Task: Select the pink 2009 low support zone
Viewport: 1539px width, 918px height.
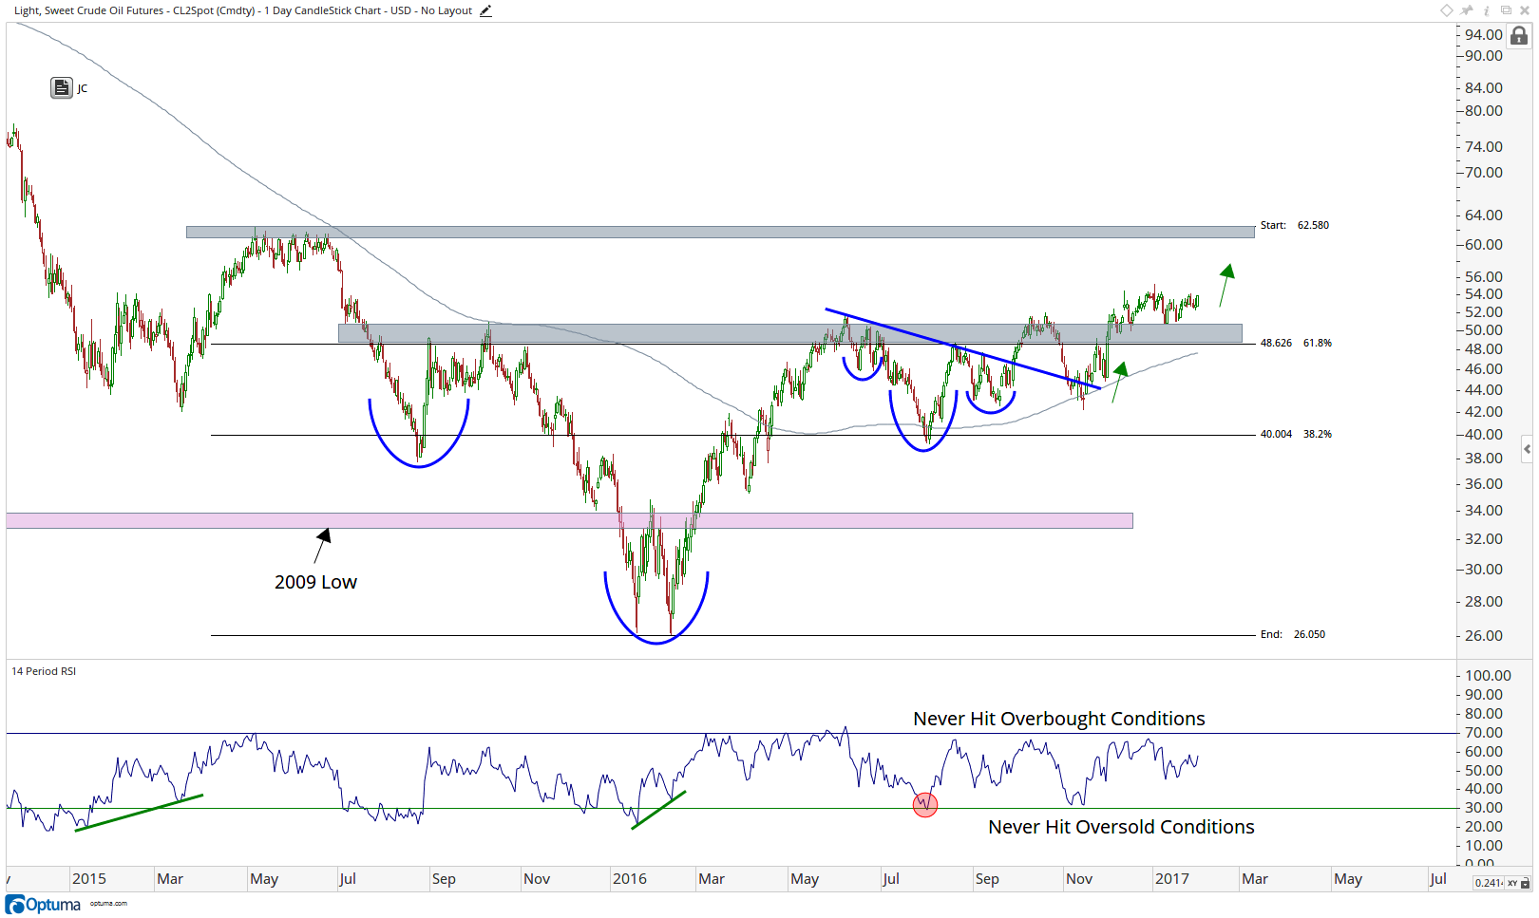Action: 569,520
